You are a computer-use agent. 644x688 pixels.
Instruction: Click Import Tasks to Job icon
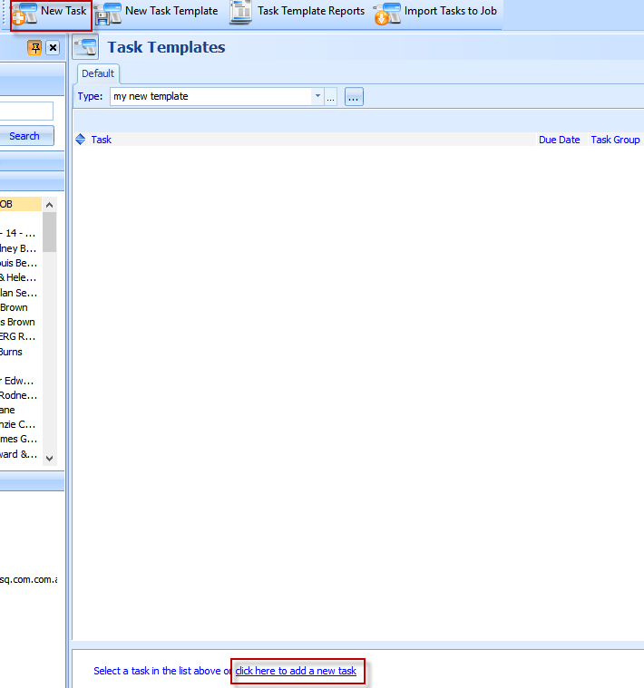[387, 13]
